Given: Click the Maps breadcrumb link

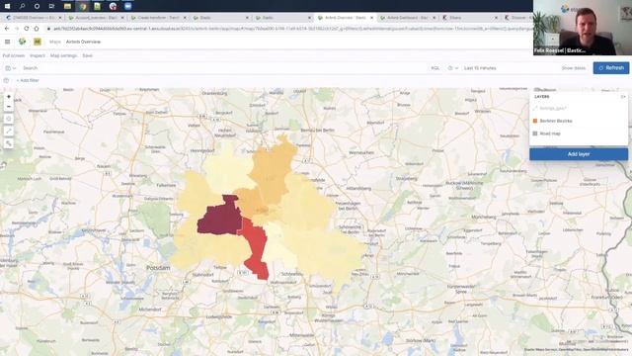Looking at the screenshot, I should pos(55,42).
